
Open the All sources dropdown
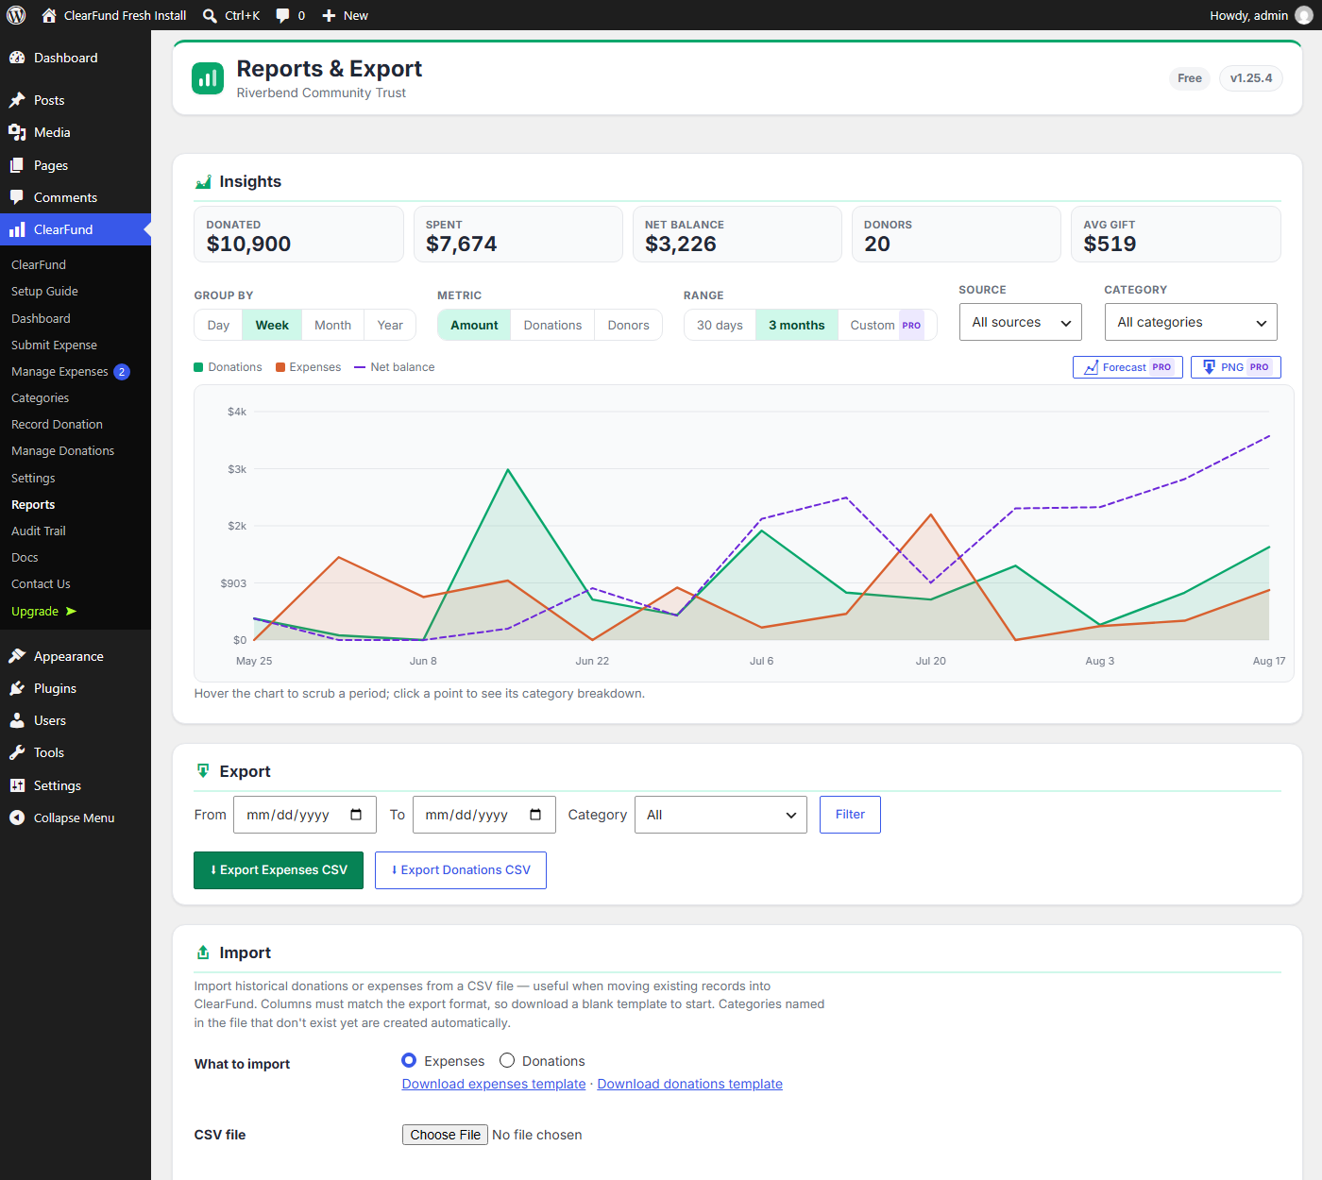click(x=1021, y=322)
